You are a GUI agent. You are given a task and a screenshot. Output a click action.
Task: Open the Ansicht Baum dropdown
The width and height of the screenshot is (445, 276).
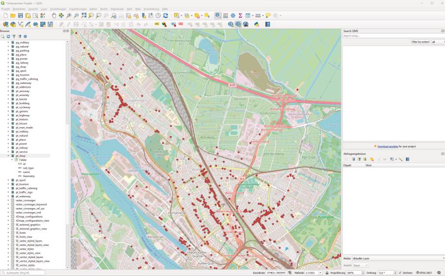[360, 265]
